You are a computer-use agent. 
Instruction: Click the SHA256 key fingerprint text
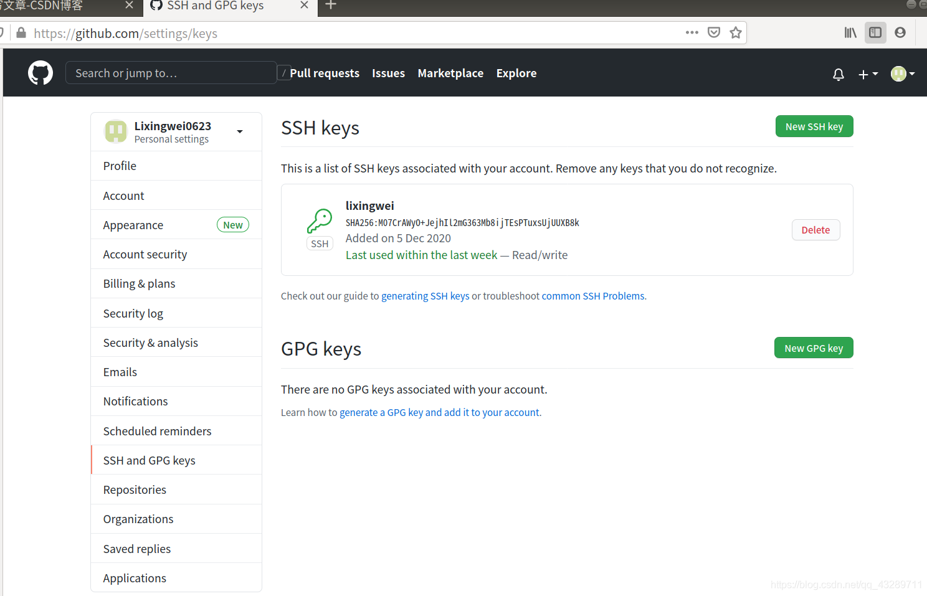(x=462, y=222)
